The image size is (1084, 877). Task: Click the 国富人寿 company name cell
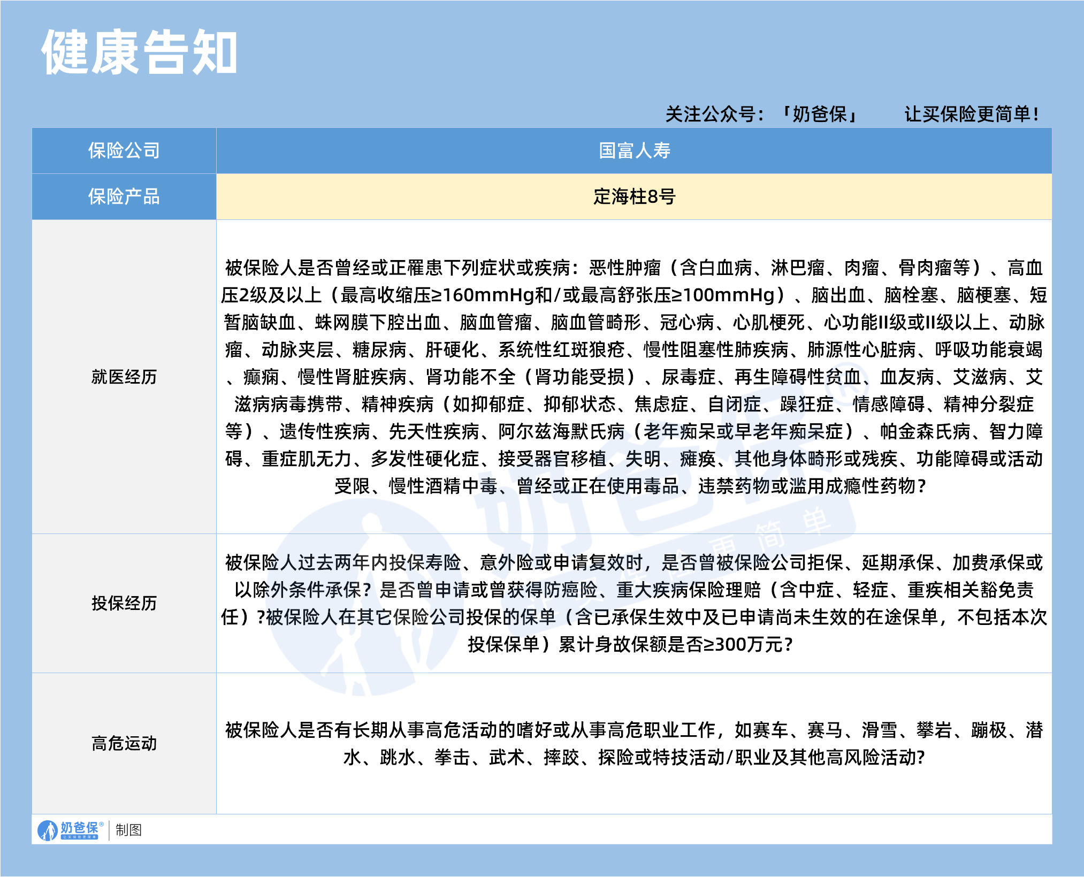(634, 151)
